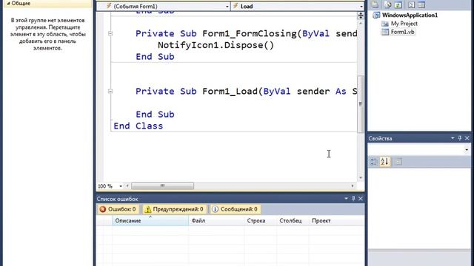Click the My Project wrench icon
The width and height of the screenshot is (474, 266).
tap(385, 24)
